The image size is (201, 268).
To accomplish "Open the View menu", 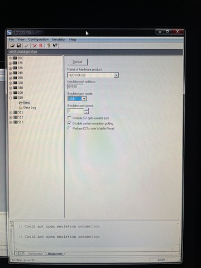I will point(21,40).
